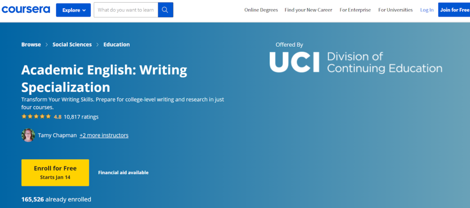Screen dimensions: 470x208
Task: Go to For Universities page
Action: click(x=395, y=10)
